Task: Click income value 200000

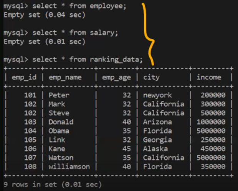Action: tap(213, 95)
